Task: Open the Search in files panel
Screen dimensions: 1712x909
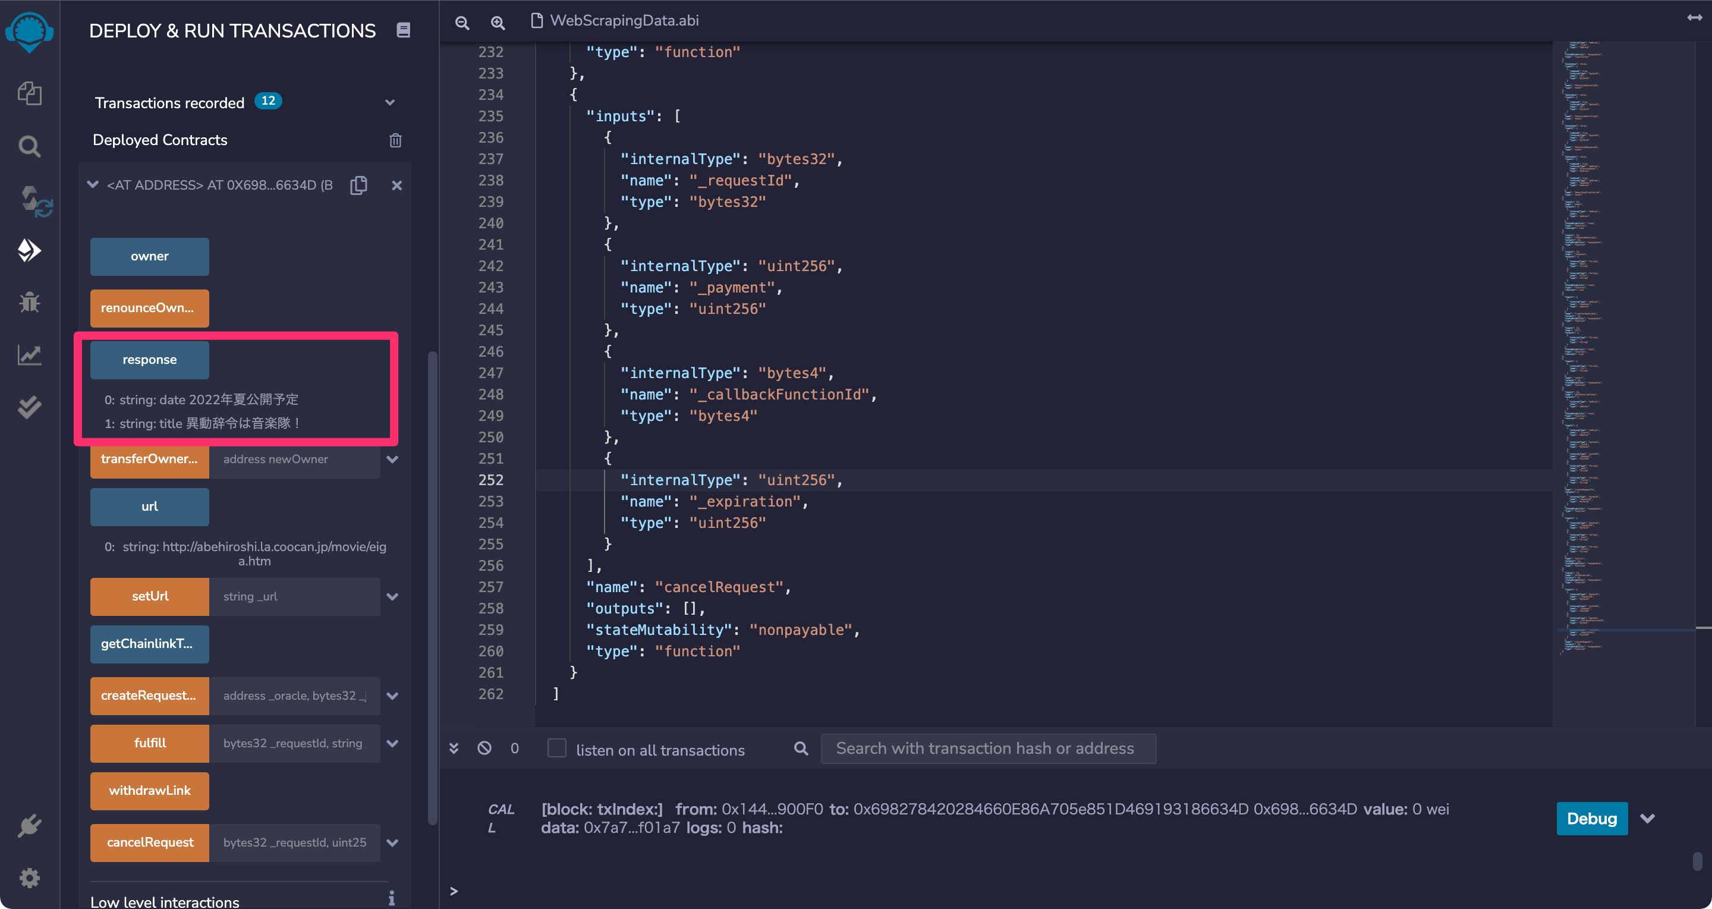Action: pos(29,146)
